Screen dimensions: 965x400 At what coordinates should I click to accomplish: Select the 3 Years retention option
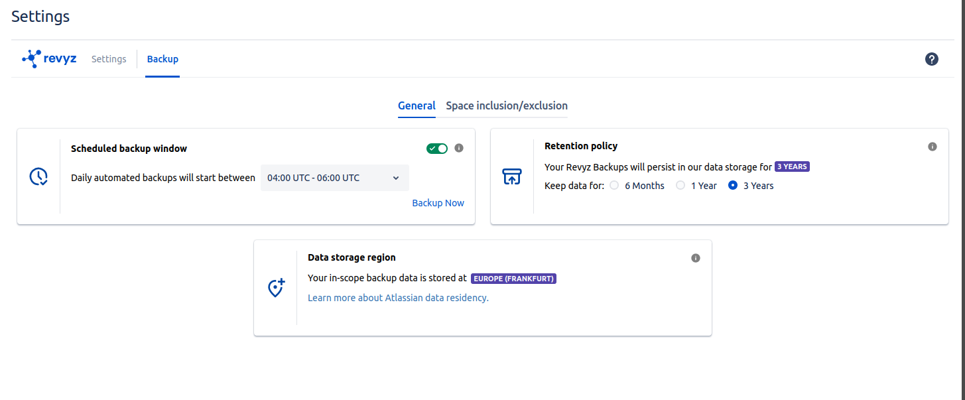(x=733, y=186)
